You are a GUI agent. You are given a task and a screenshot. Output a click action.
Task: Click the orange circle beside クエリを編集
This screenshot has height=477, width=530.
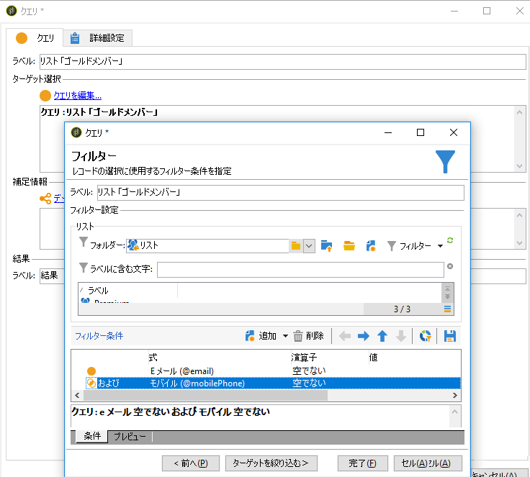(x=45, y=96)
